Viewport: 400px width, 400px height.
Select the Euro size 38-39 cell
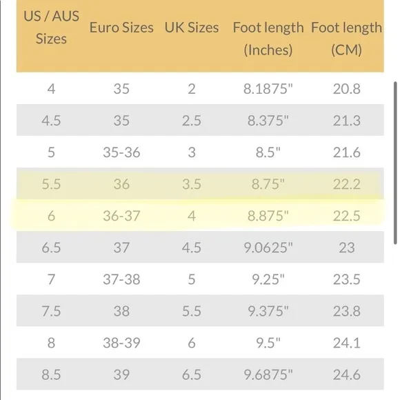tap(121, 343)
